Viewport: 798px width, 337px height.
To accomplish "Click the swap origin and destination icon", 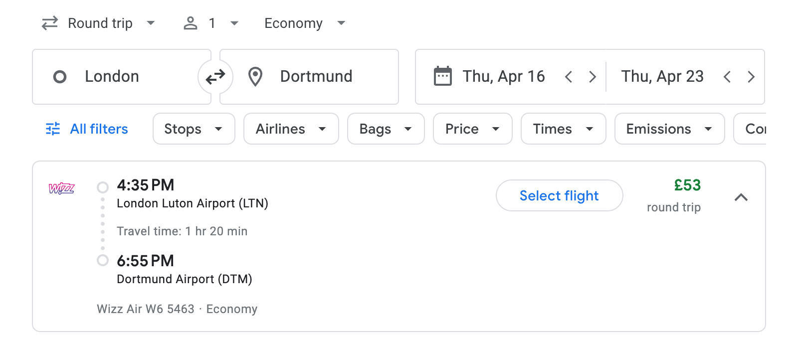I will pos(215,77).
